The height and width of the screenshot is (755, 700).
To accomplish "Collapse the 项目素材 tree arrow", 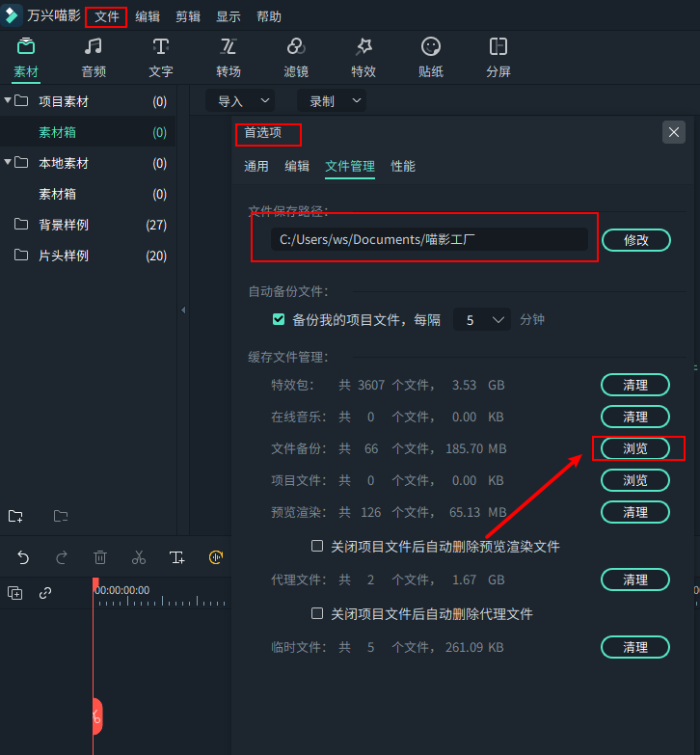I will 8,100.
